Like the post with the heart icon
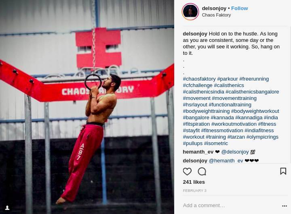 187,171
